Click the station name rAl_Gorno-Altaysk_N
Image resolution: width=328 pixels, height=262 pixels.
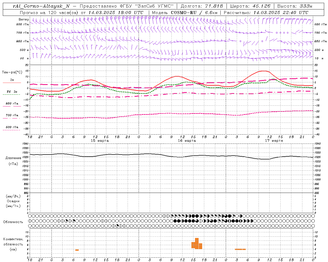point(41,6)
